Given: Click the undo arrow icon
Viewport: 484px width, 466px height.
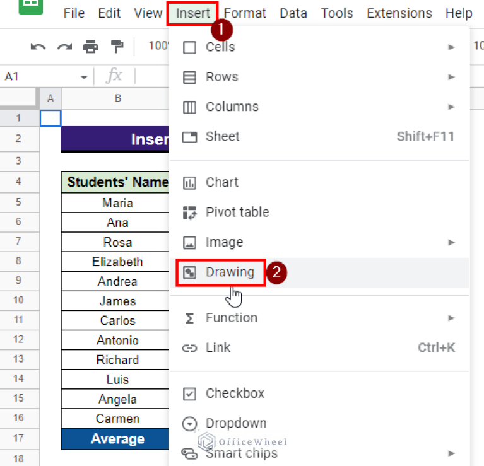Looking at the screenshot, I should point(38,47).
